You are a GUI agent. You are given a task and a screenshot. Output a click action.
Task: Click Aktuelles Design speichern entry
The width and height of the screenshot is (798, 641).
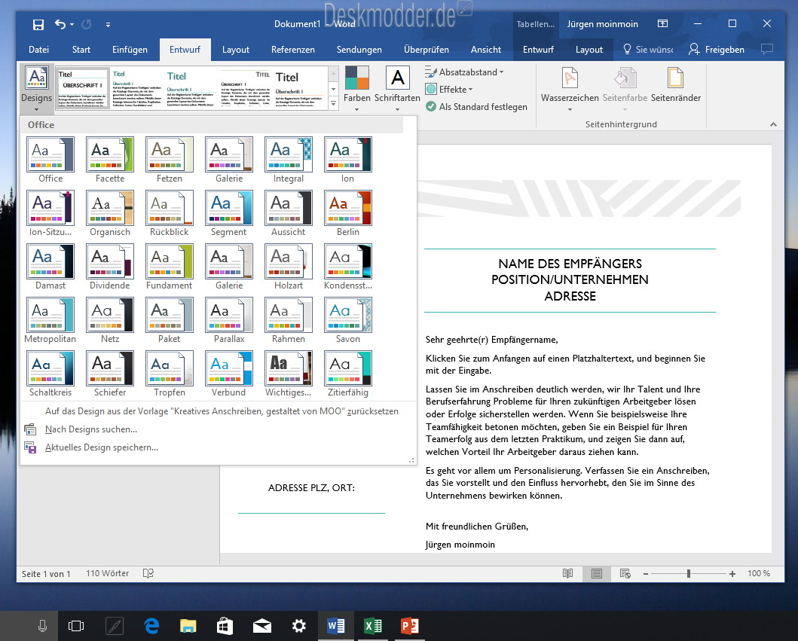[x=101, y=447]
